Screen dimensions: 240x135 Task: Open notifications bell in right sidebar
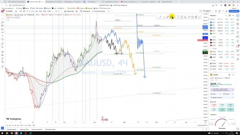point(238,59)
